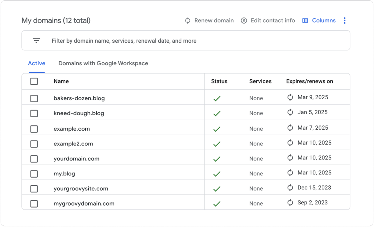The width and height of the screenshot is (374, 227).
Task: Tick the select-all checkbox in header
Action: point(34,81)
